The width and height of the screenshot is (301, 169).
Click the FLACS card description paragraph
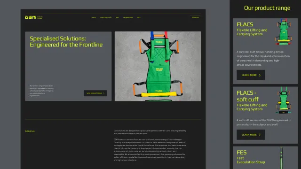(x=263, y=58)
